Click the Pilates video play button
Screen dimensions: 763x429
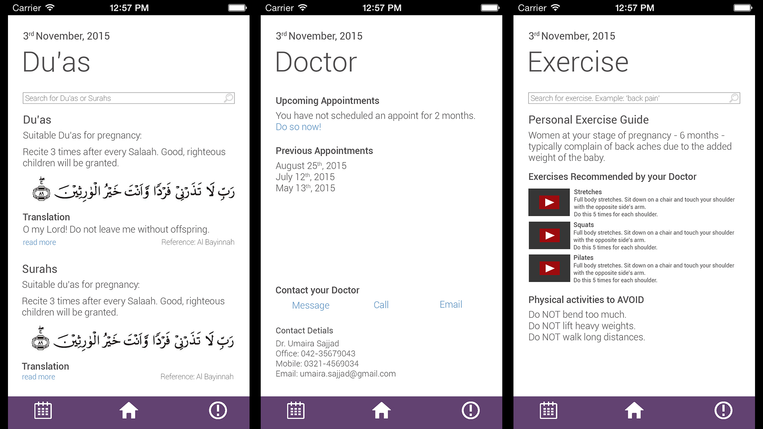(549, 268)
